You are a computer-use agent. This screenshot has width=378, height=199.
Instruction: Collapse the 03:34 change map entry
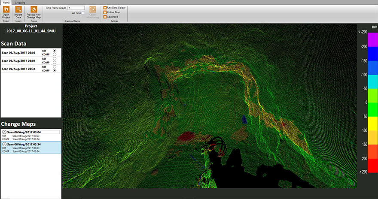pos(4,145)
